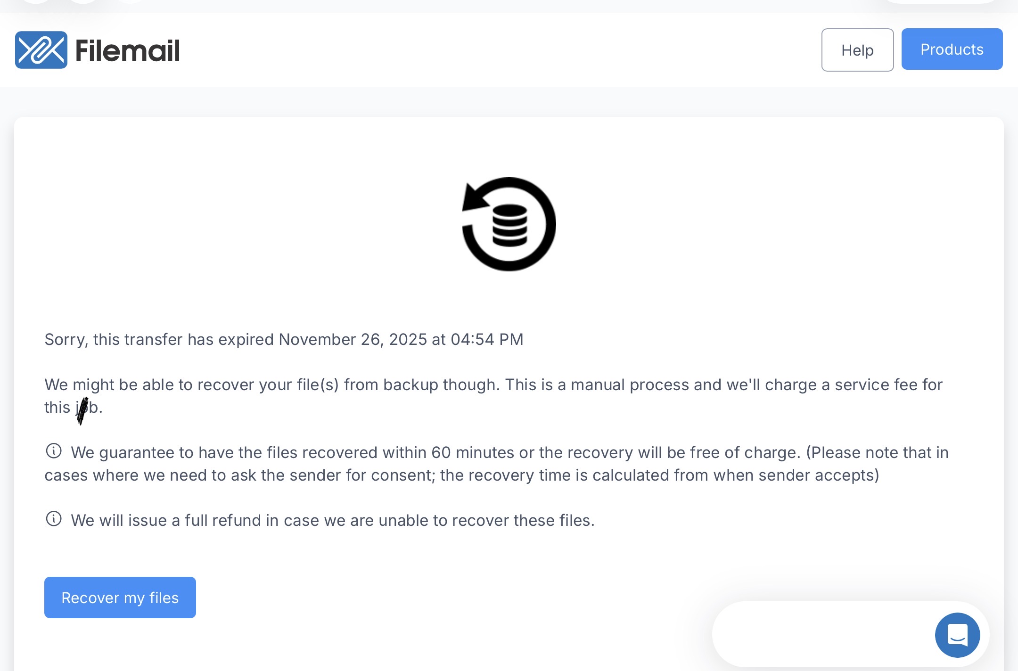
Task: Click the info icon beside the 60-minute guarantee
Action: click(x=54, y=451)
